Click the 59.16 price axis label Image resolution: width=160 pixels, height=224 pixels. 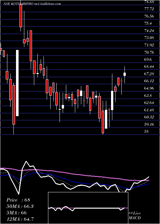point(149,124)
